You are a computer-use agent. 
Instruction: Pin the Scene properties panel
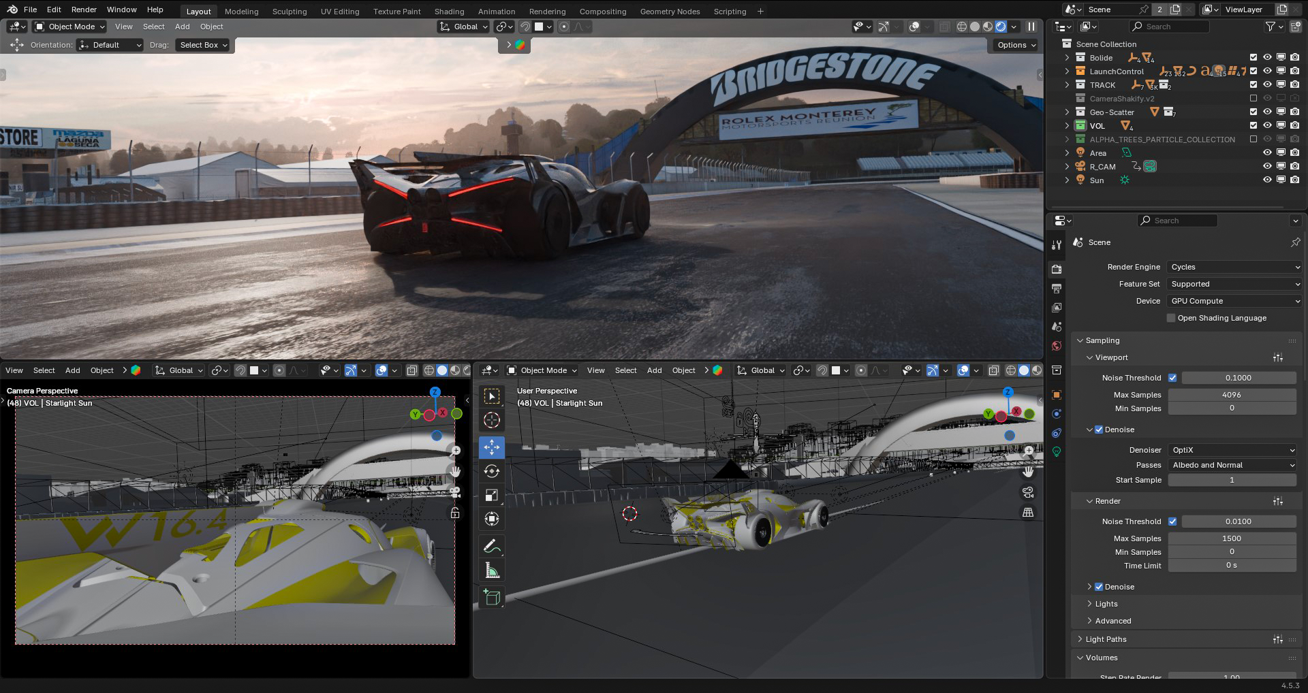tap(1295, 242)
